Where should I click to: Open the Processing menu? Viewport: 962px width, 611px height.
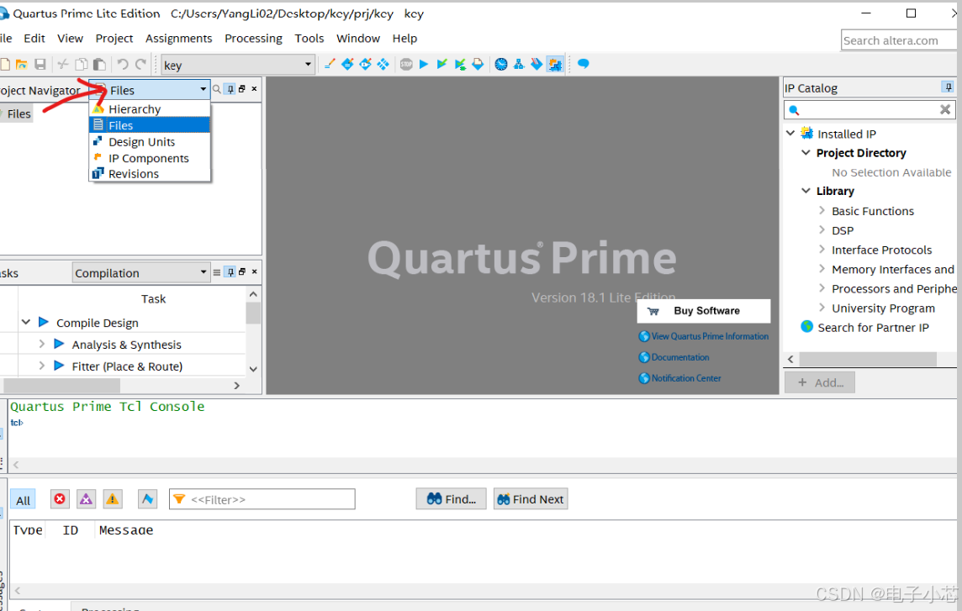[253, 38]
